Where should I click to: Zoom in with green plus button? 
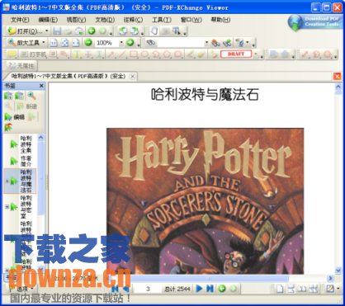click(130, 43)
